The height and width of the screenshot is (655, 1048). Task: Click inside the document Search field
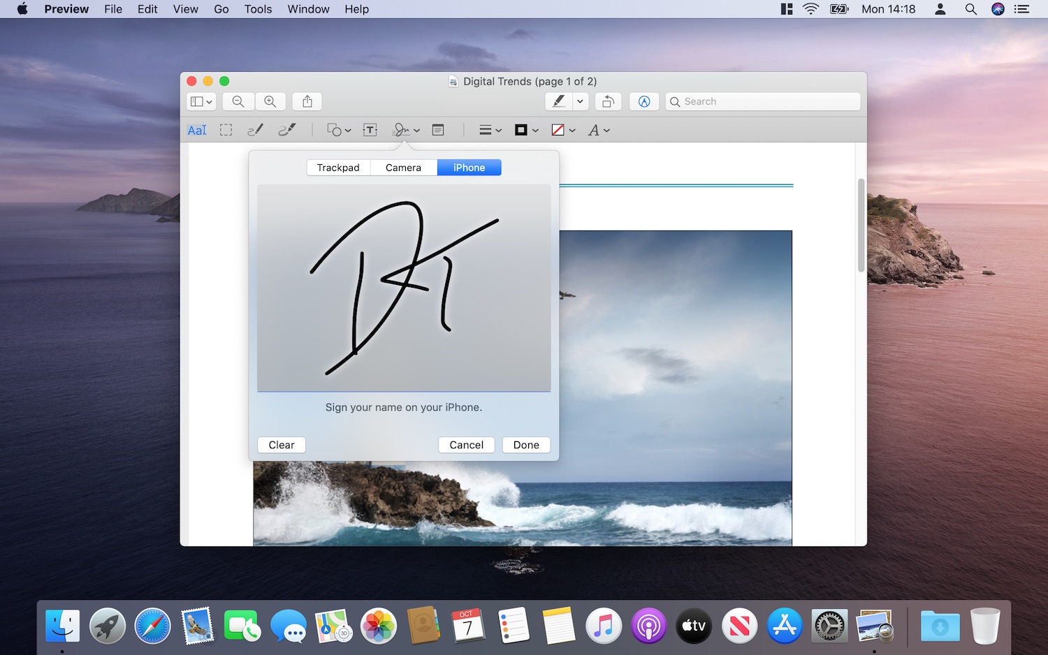pyautogui.click(x=762, y=101)
